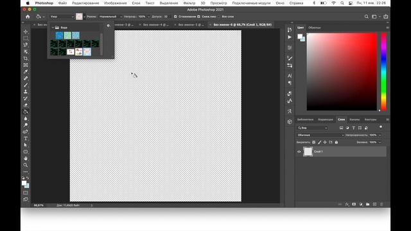Add a layer mask
This screenshot has height=231, width=411.
[x=354, y=204]
